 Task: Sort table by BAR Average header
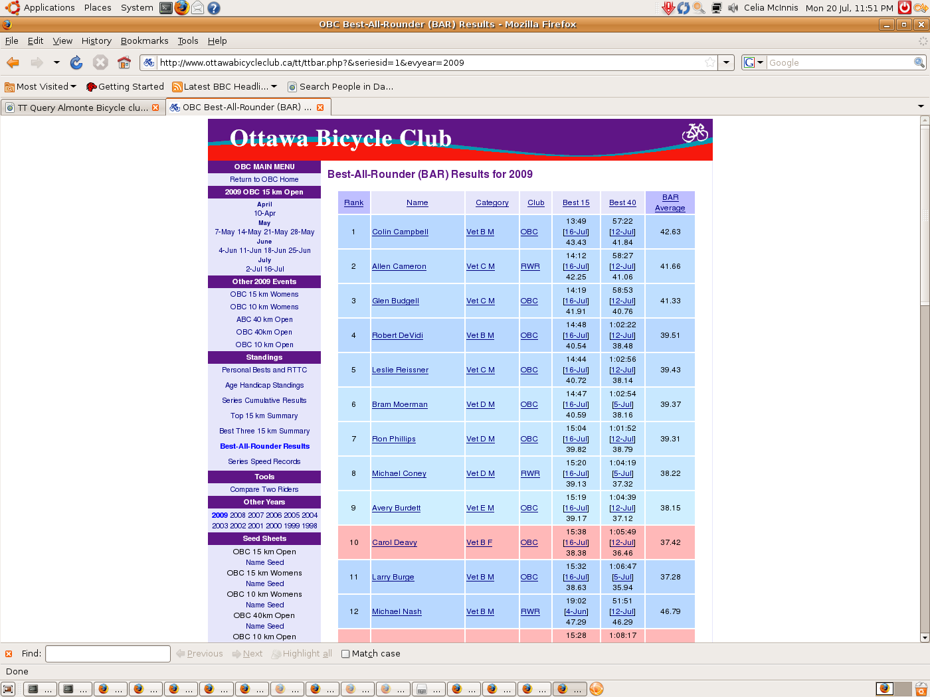[670, 202]
